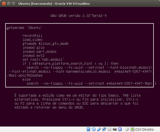The height and width of the screenshot is (132, 160).
Task: Open the optical disc (CD) icon
Action: pyautogui.click(x=93, y=129)
